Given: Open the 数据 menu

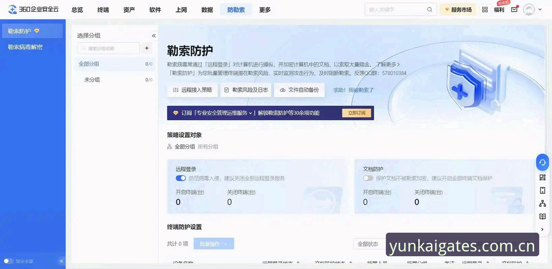Looking at the screenshot, I should point(207,10).
